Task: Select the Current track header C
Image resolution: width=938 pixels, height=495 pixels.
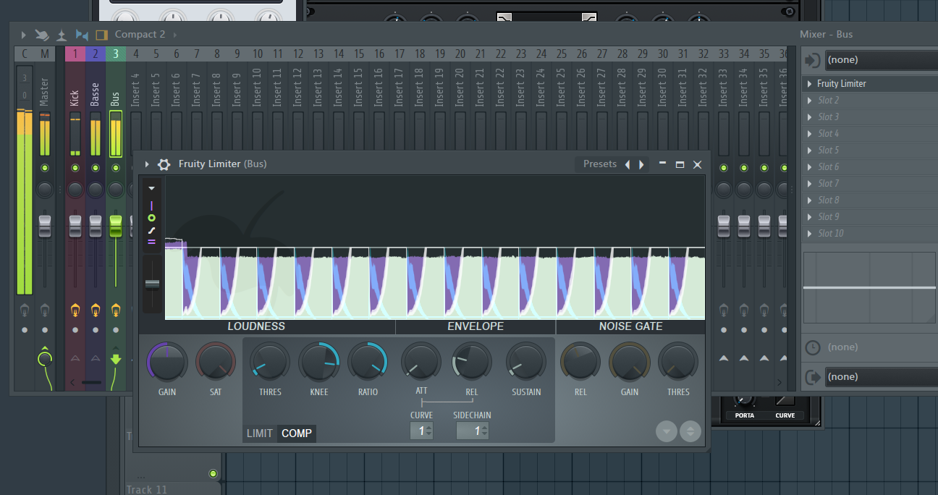Action: pyautogui.click(x=25, y=54)
